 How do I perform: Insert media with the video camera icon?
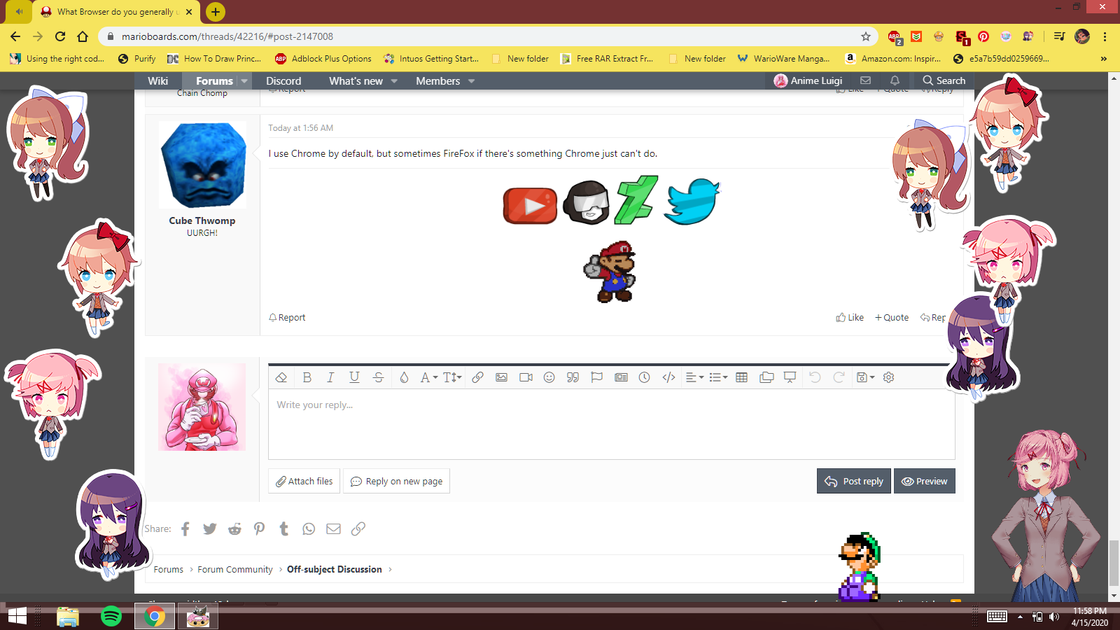coord(526,377)
